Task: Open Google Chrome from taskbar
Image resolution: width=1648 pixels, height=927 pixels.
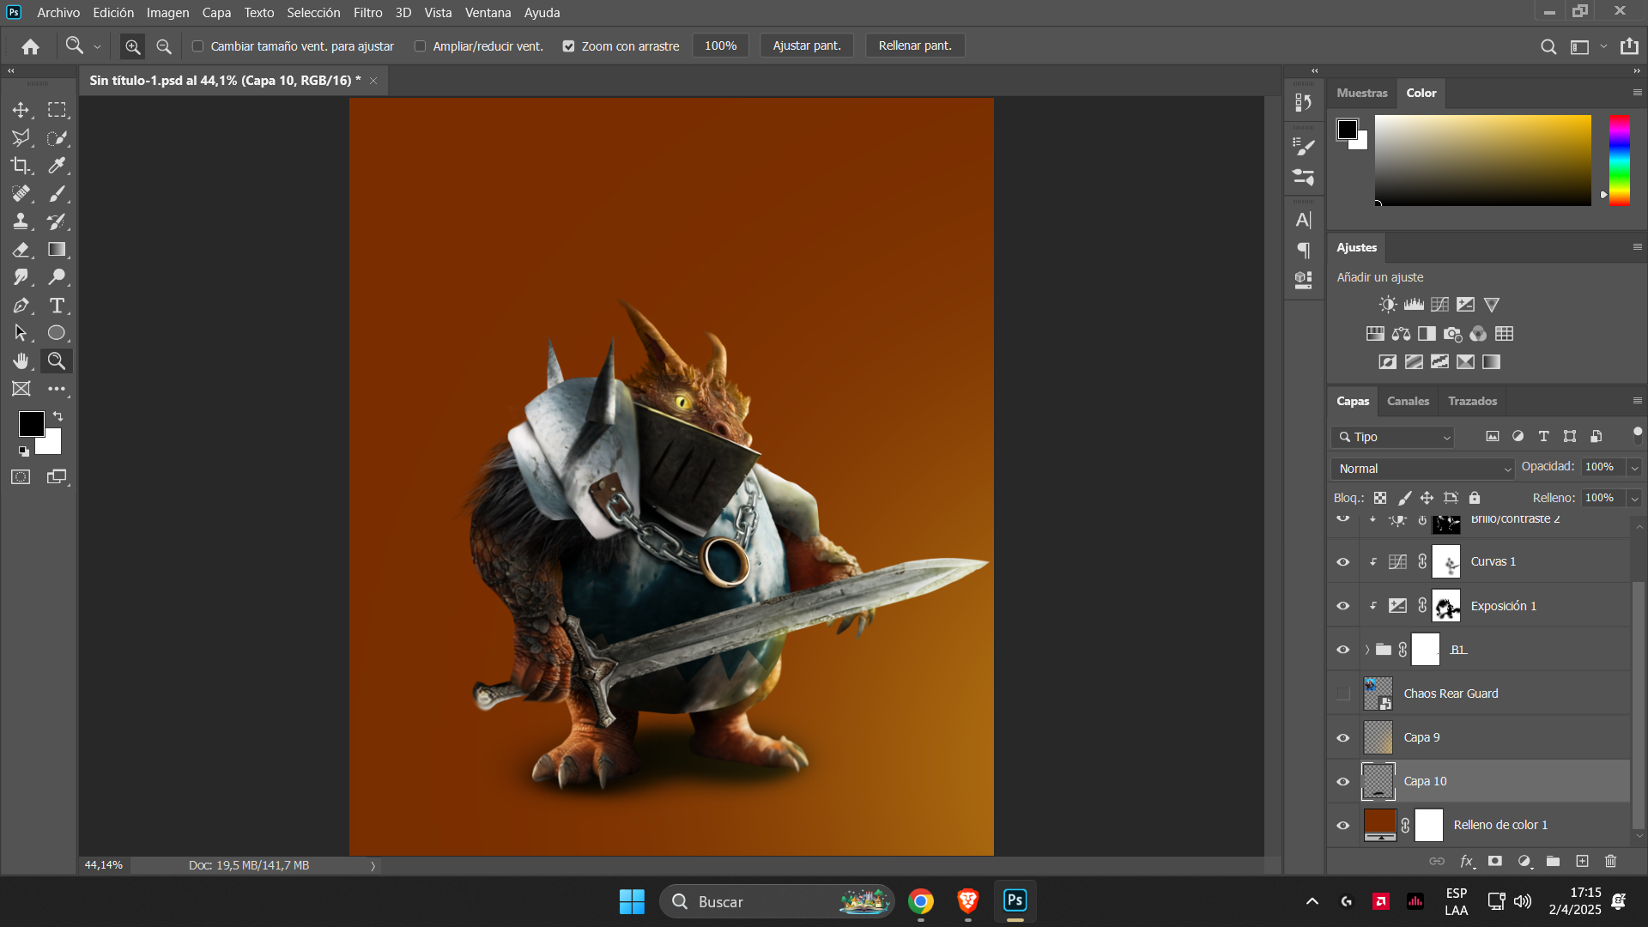Action: pyautogui.click(x=921, y=901)
